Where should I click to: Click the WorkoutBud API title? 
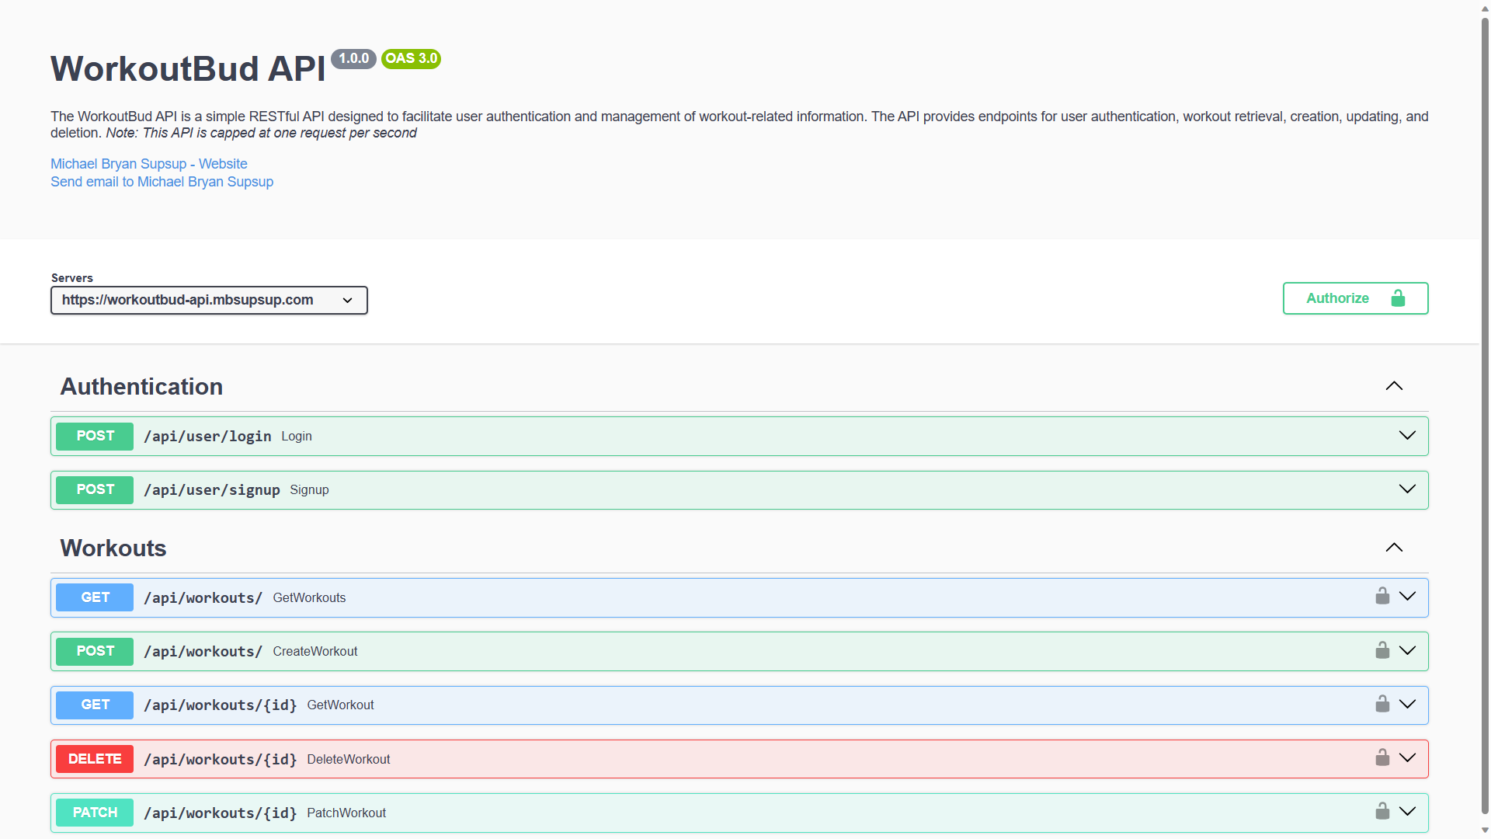[x=188, y=68]
